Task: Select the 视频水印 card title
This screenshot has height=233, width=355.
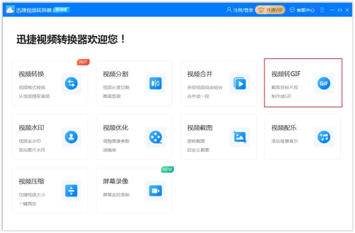Action: click(31, 128)
